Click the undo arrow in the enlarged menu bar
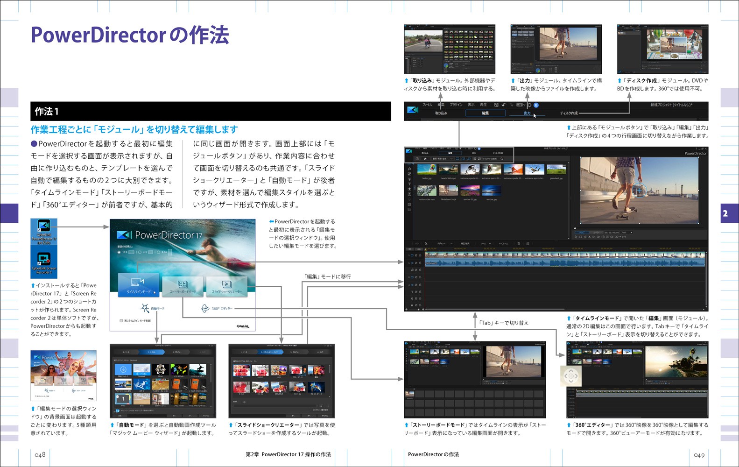739x467 pixels. pos(503,105)
